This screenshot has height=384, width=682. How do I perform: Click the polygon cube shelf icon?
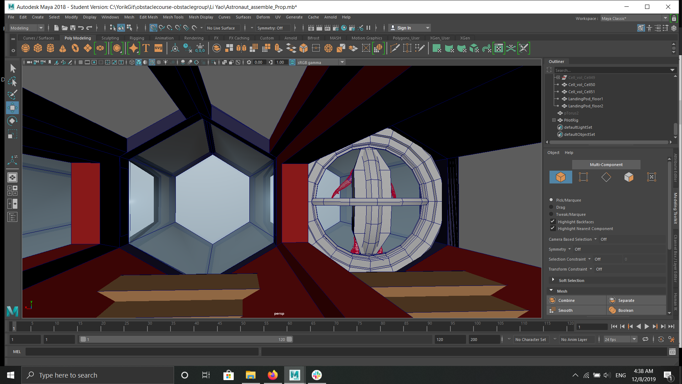click(38, 48)
